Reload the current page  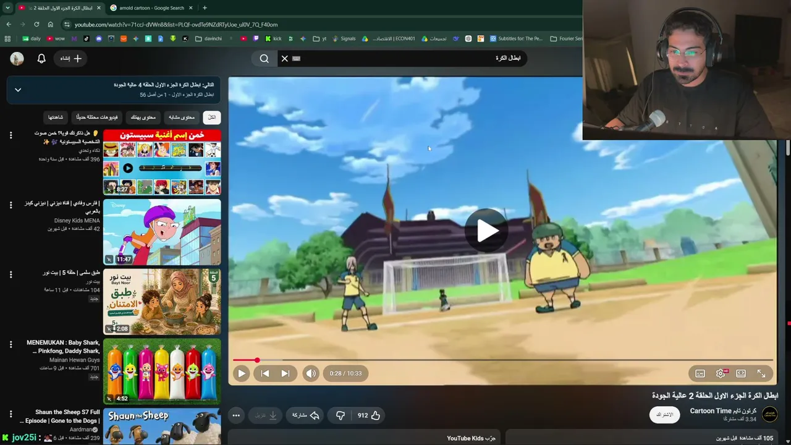[36, 25]
